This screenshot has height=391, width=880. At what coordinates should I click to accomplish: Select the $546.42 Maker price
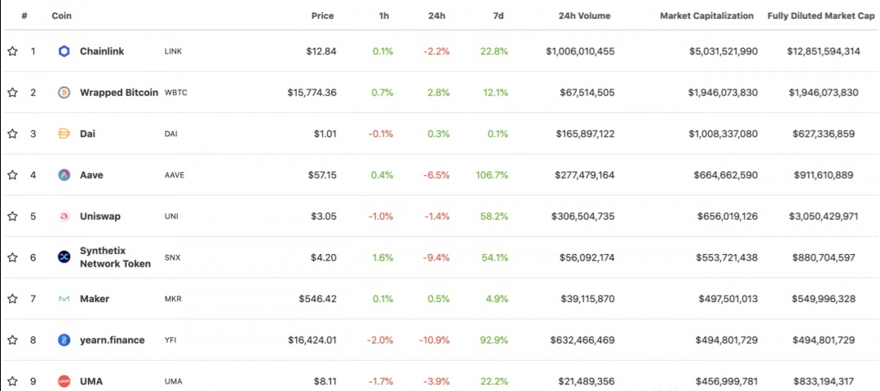(317, 299)
